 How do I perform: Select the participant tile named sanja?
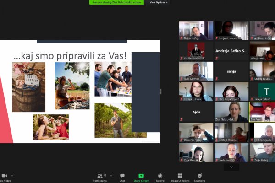click(x=231, y=71)
